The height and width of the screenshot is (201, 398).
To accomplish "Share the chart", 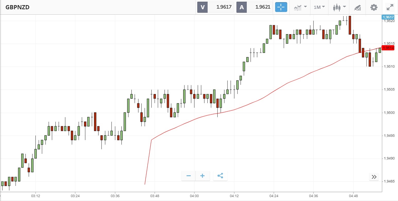I will click(x=220, y=176).
